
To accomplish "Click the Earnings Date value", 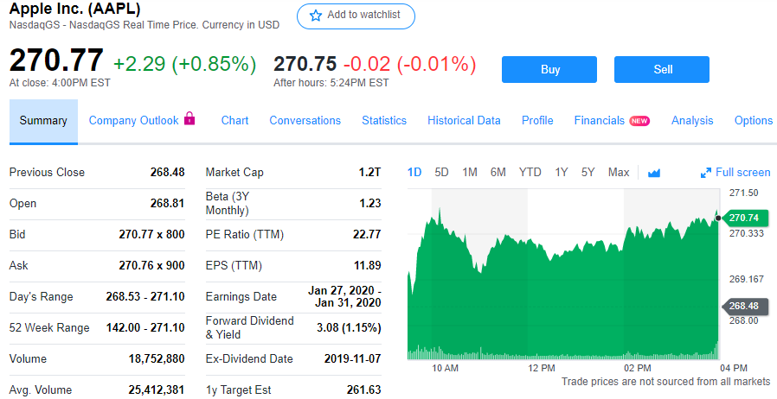I will (x=344, y=296).
